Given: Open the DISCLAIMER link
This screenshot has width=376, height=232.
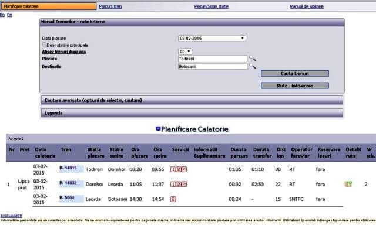Looking at the screenshot, I should point(11,216).
